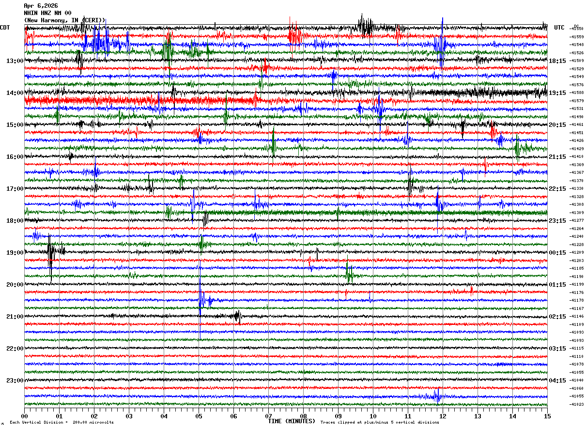Click the "23:15" UTC time label
Viewport: 586px width, 429px height.
557,221
